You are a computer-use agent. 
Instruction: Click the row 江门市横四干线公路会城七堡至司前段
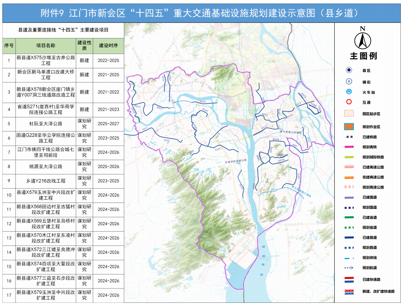pos(63,152)
